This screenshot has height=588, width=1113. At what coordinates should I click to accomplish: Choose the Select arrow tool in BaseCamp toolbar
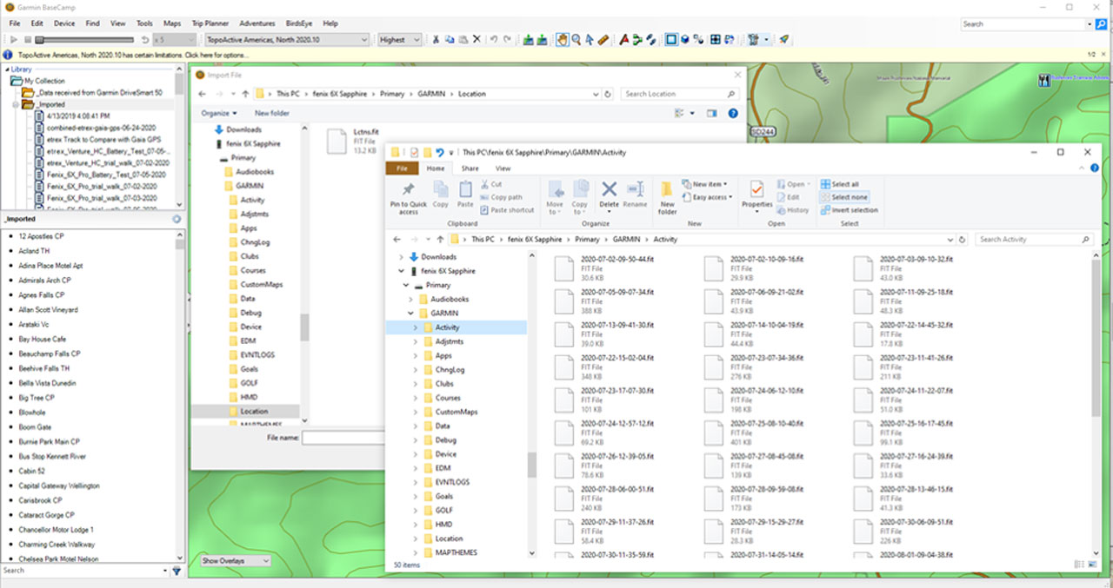[x=590, y=40]
